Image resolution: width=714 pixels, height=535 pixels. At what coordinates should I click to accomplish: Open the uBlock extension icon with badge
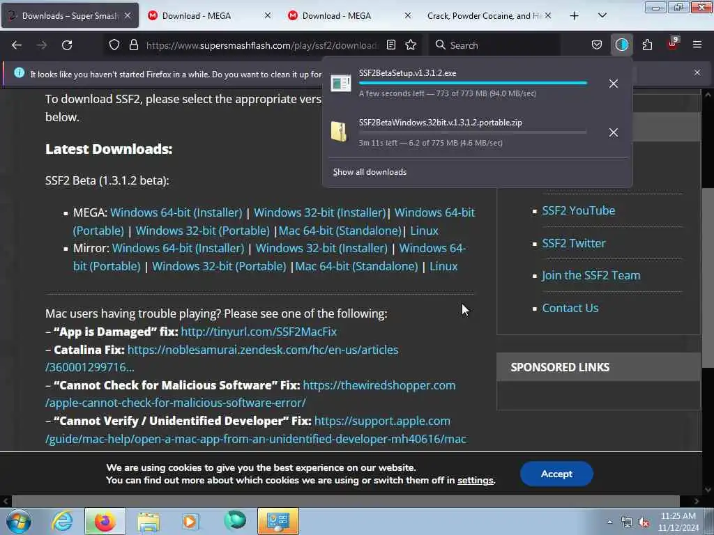click(x=673, y=44)
